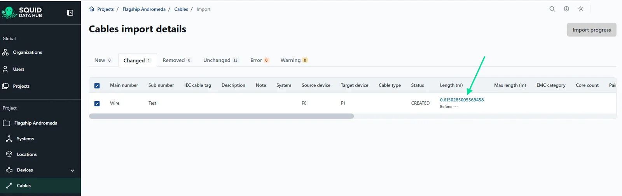Open search with the magnifier icon

[x=552, y=9]
